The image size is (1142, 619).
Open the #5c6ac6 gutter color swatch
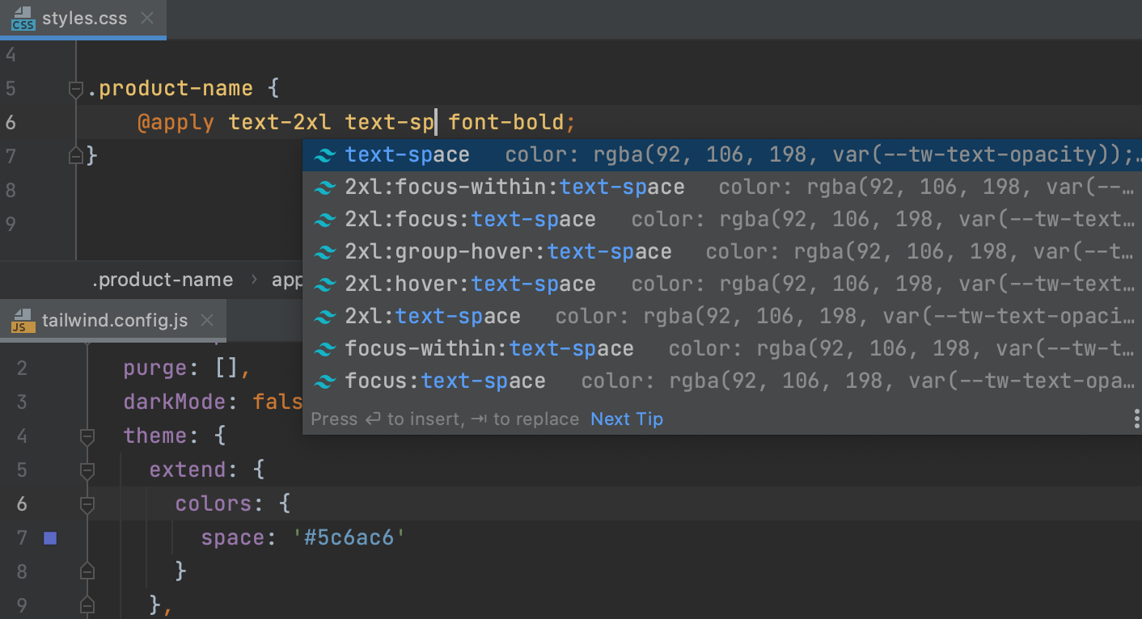pyautogui.click(x=50, y=537)
